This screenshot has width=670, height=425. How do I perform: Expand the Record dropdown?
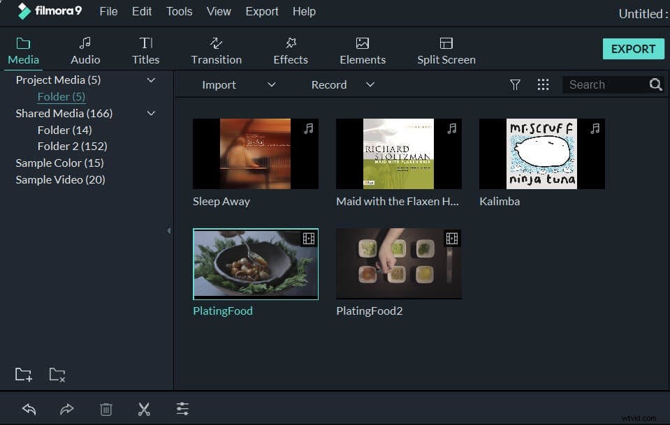pos(370,84)
